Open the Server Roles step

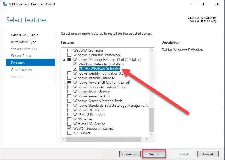pyautogui.click(x=21, y=56)
